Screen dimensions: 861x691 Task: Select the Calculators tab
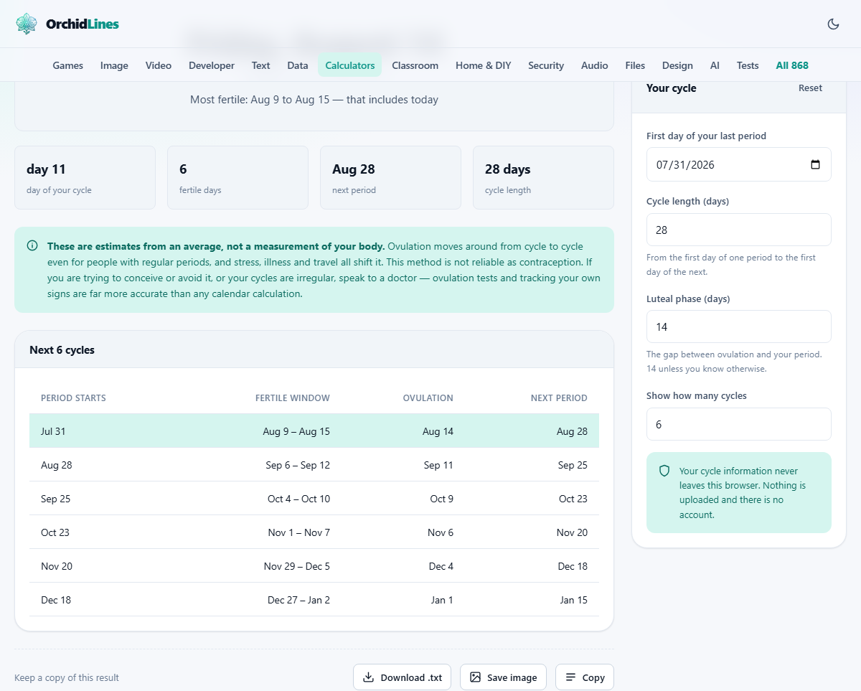(350, 65)
